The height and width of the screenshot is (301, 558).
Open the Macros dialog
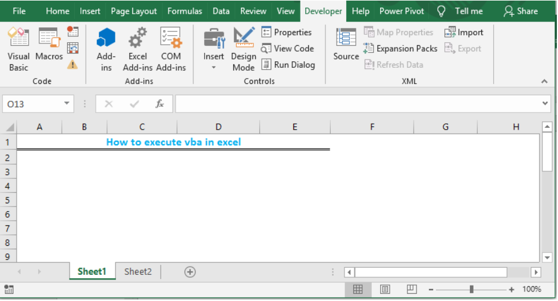point(49,44)
